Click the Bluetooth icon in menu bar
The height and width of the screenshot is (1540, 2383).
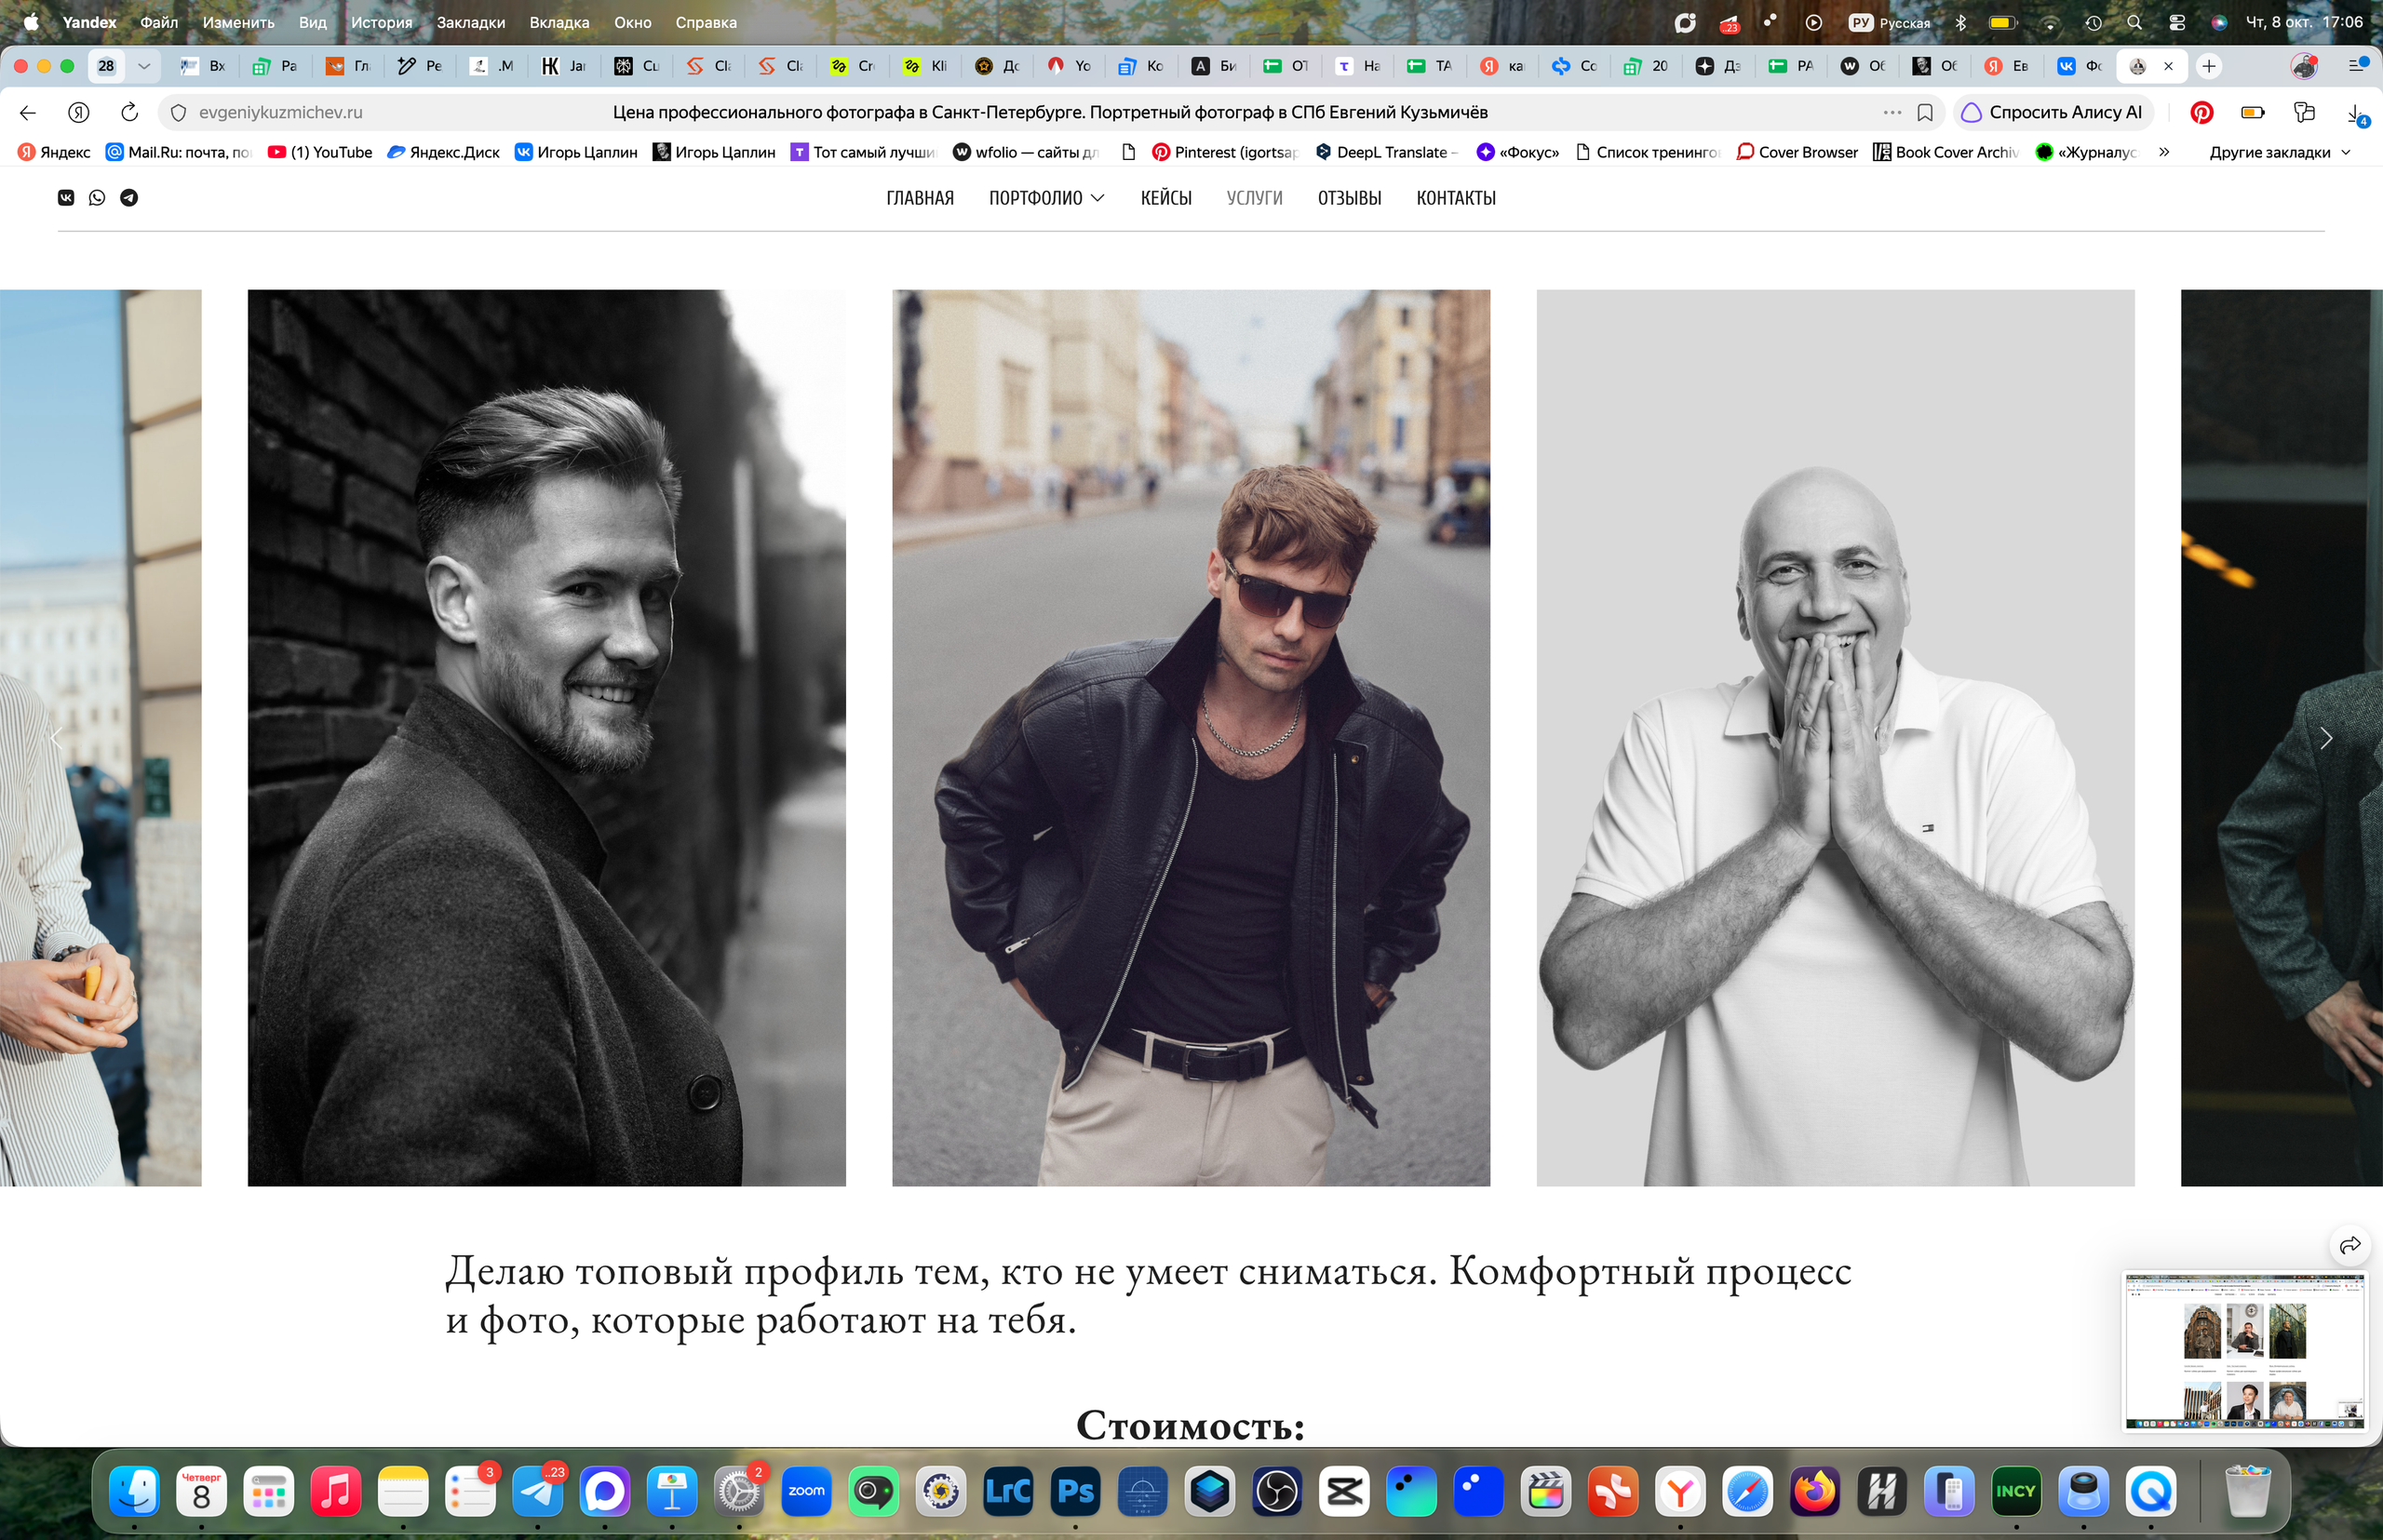pos(1960,22)
